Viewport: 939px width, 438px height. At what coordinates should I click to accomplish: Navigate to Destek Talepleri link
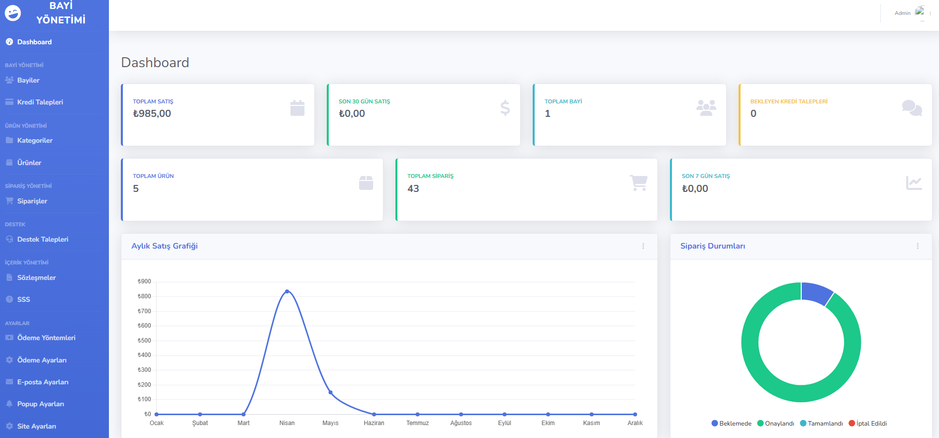point(43,240)
